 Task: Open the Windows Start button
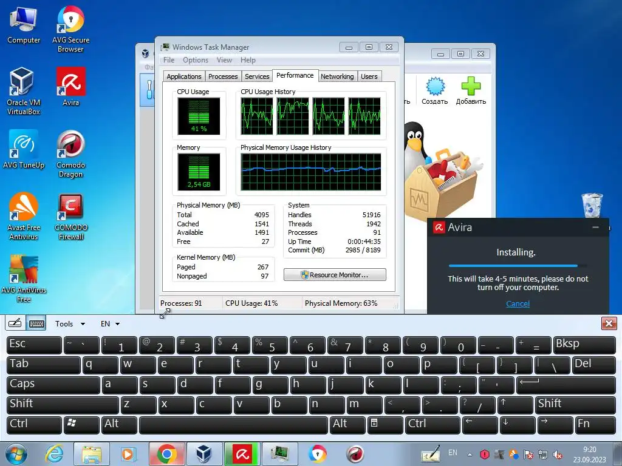click(x=16, y=454)
